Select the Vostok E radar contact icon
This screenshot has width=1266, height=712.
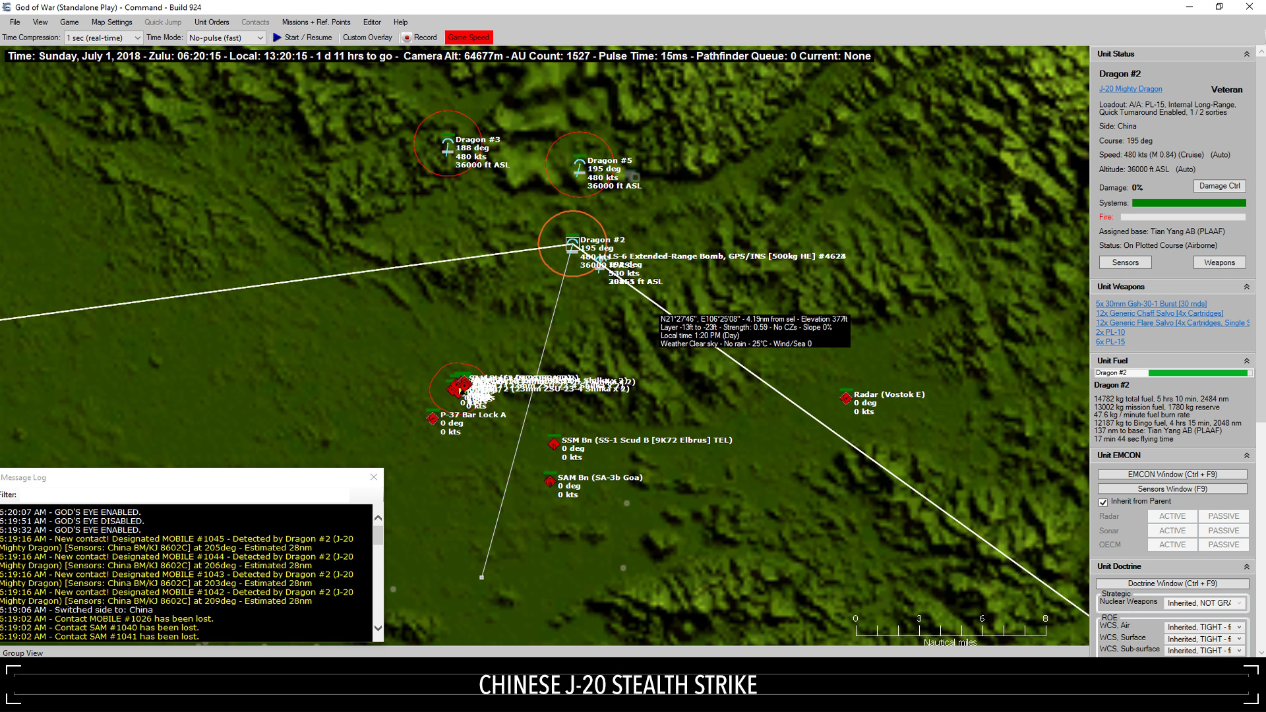(846, 398)
